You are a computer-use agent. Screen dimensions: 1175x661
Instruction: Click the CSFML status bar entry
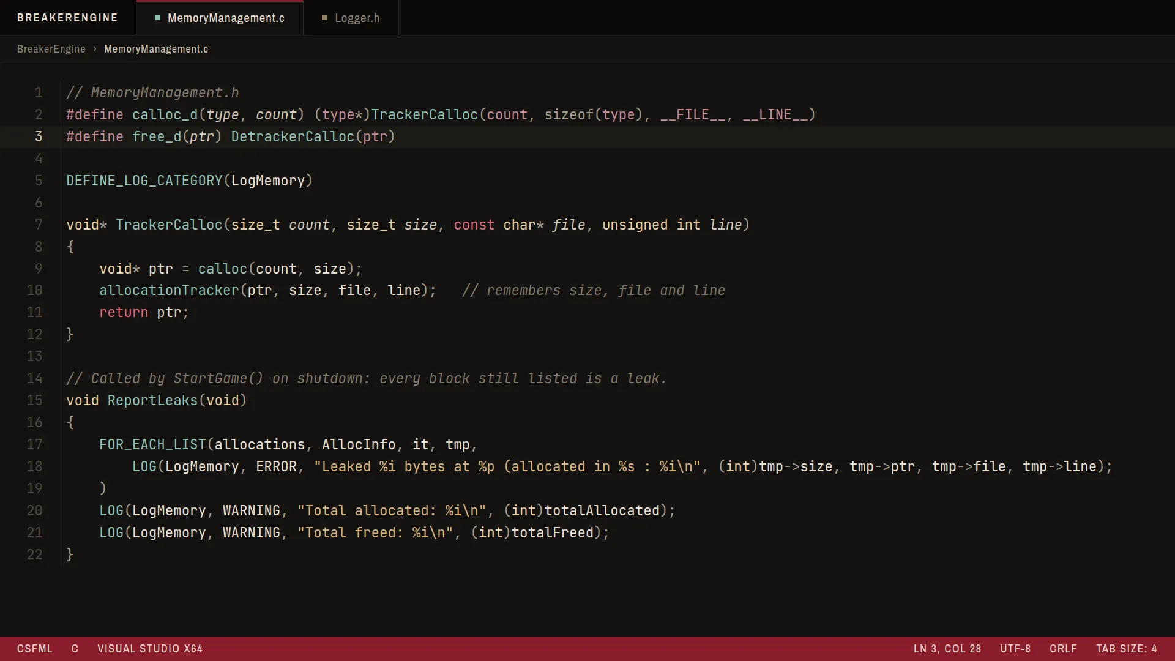point(35,649)
